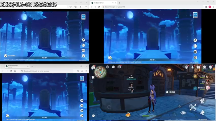Viewport: 216px width, 121px height.
Task: Click Firefox's Search with Google address bar
Action: coord(46,71)
